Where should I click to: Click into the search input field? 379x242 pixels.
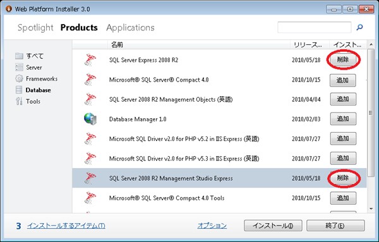click(314, 27)
